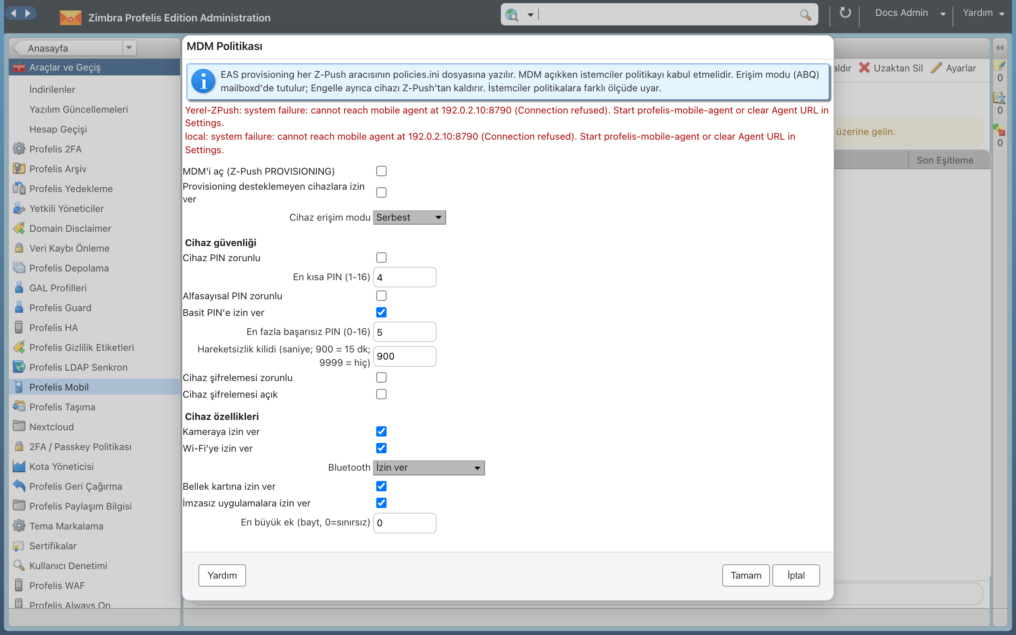The image size is (1016, 635).
Task: Click the Kota Yöneticisi chart icon
Action: 19,466
